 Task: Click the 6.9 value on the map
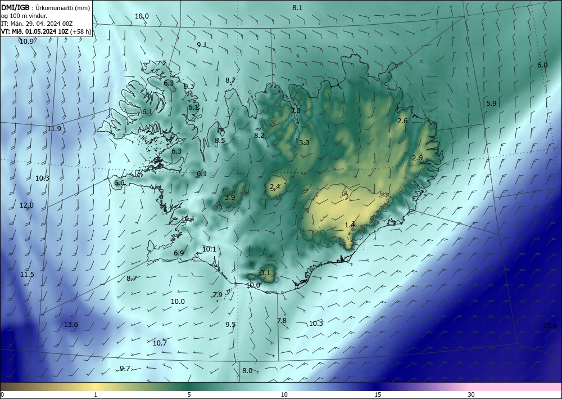click(x=179, y=253)
